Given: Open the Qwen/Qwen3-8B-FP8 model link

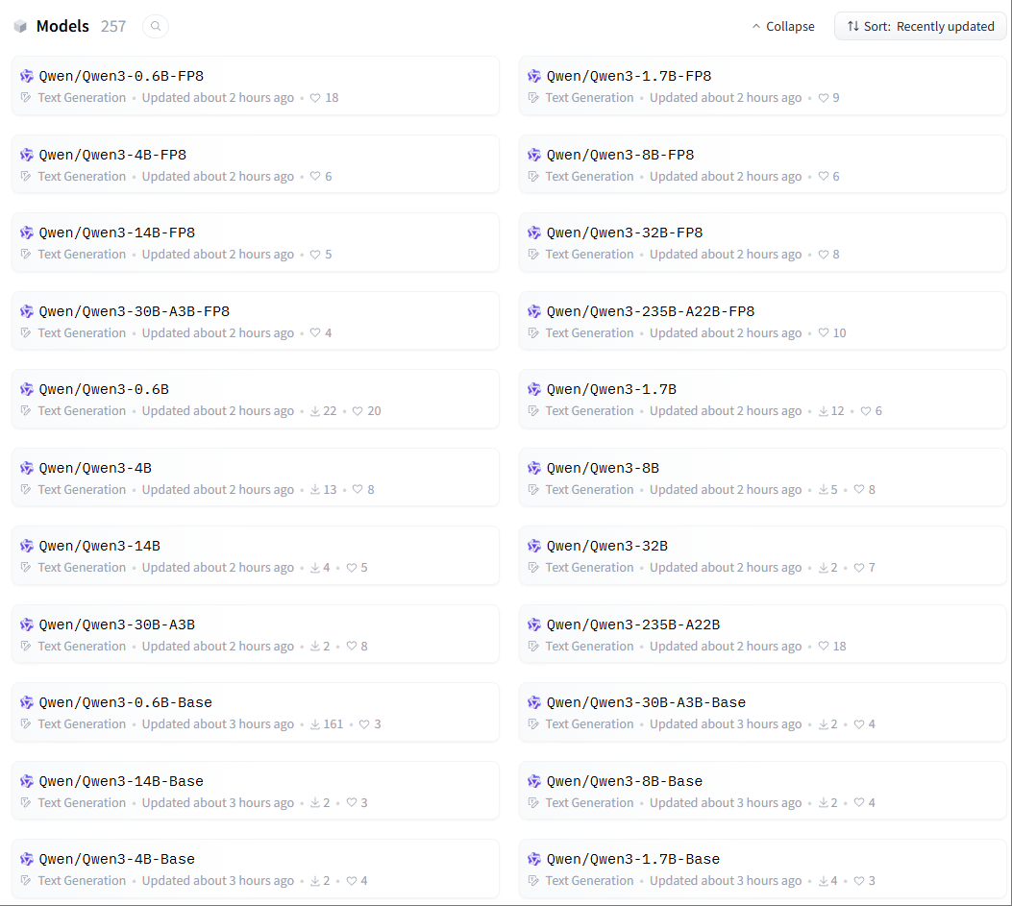Looking at the screenshot, I should tap(620, 155).
